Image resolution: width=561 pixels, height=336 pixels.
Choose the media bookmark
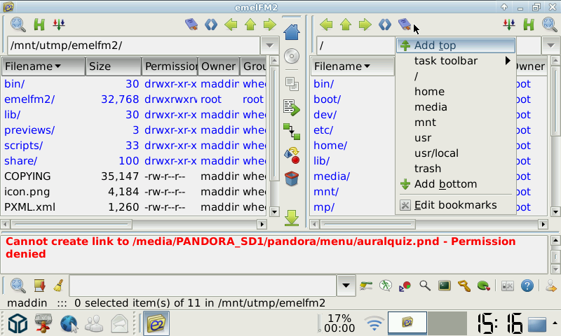click(x=456, y=107)
